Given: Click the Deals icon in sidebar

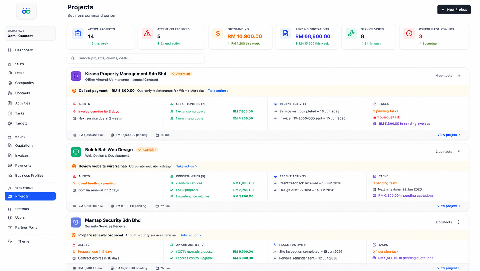Looking at the screenshot, I should (10, 73).
